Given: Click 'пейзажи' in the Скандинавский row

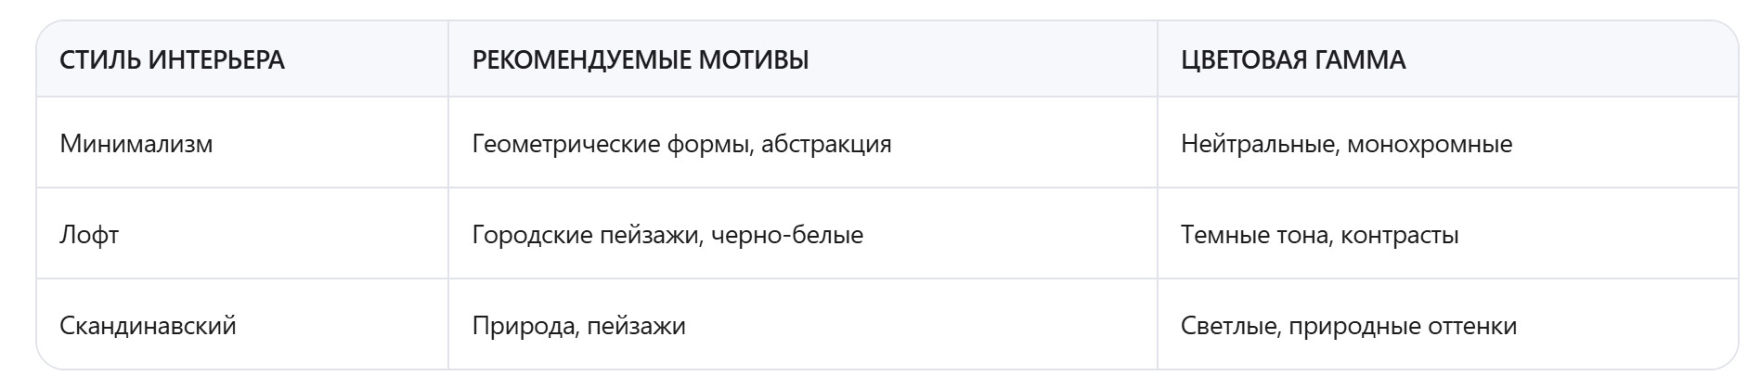Looking at the screenshot, I should click(x=636, y=326).
